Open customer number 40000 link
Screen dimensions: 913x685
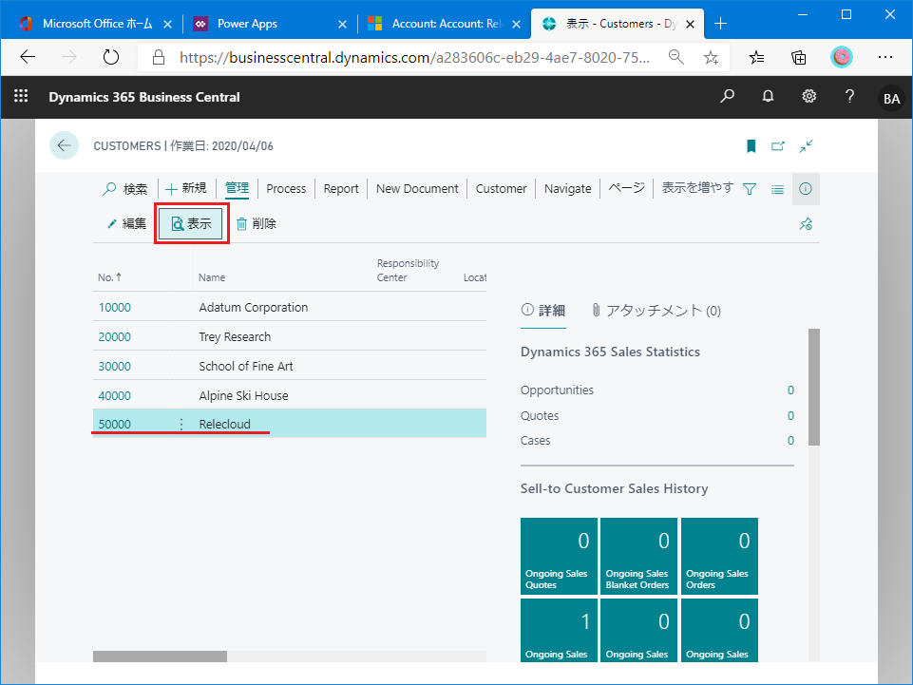[x=115, y=396]
